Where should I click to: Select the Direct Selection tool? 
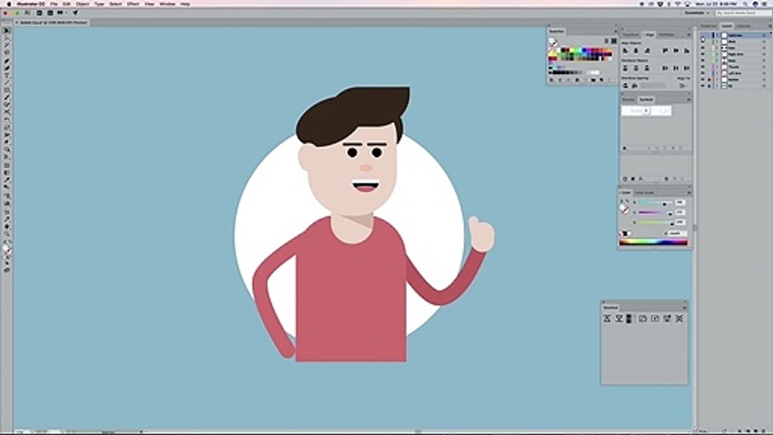pos(7,37)
